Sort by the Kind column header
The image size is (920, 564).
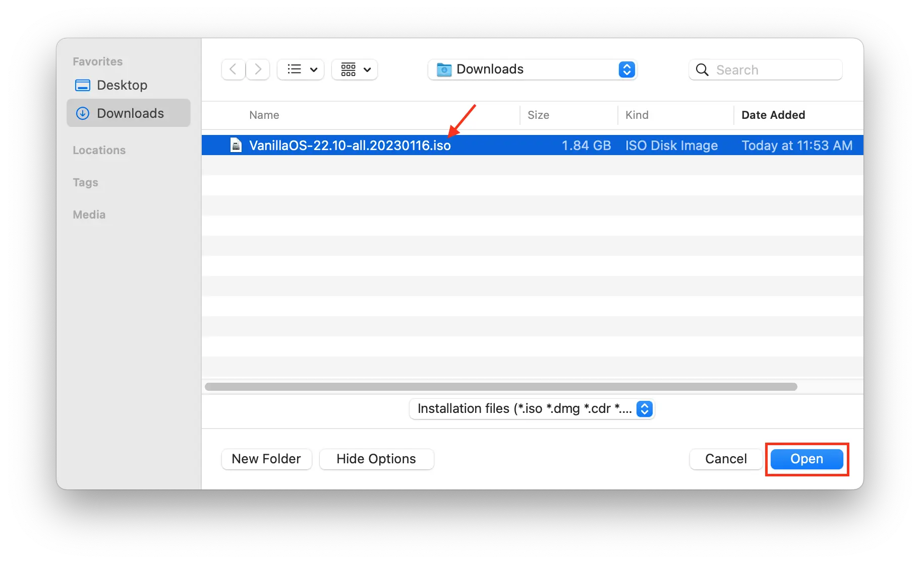click(637, 115)
